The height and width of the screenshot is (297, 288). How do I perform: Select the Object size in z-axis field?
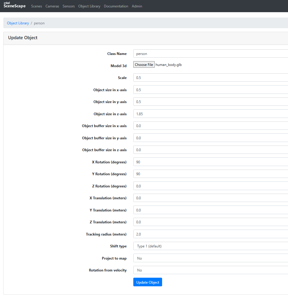coord(211,114)
